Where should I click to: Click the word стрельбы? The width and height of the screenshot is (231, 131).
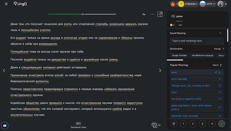click(x=102, y=24)
